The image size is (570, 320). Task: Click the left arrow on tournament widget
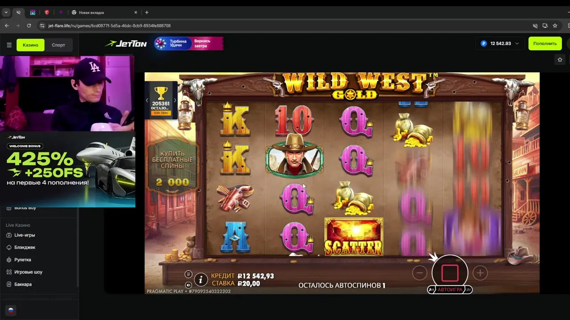pyautogui.click(x=147, y=100)
